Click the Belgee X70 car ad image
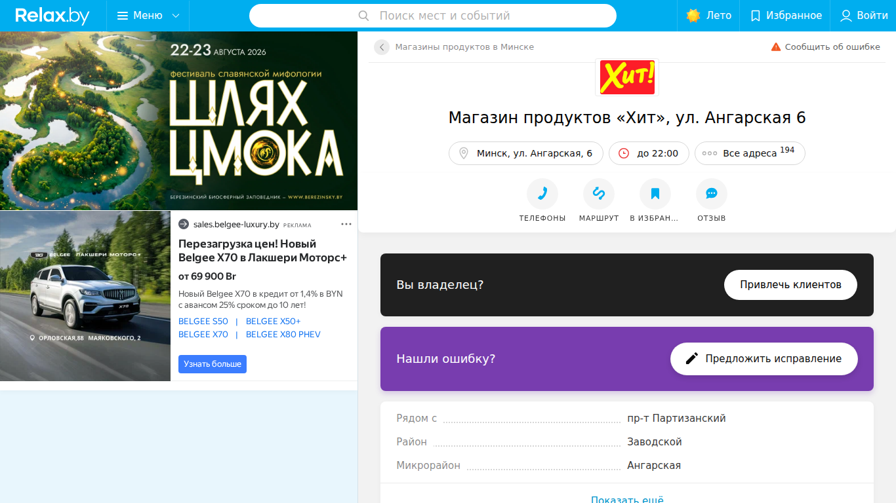This screenshot has height=503, width=896. tap(85, 296)
